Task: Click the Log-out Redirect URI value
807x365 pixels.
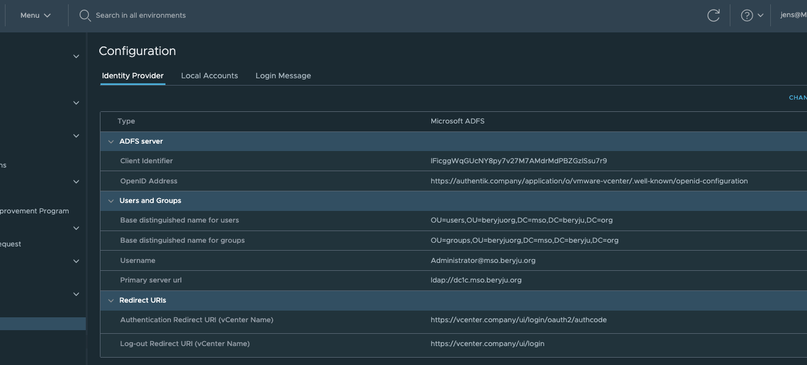Action: (487, 344)
